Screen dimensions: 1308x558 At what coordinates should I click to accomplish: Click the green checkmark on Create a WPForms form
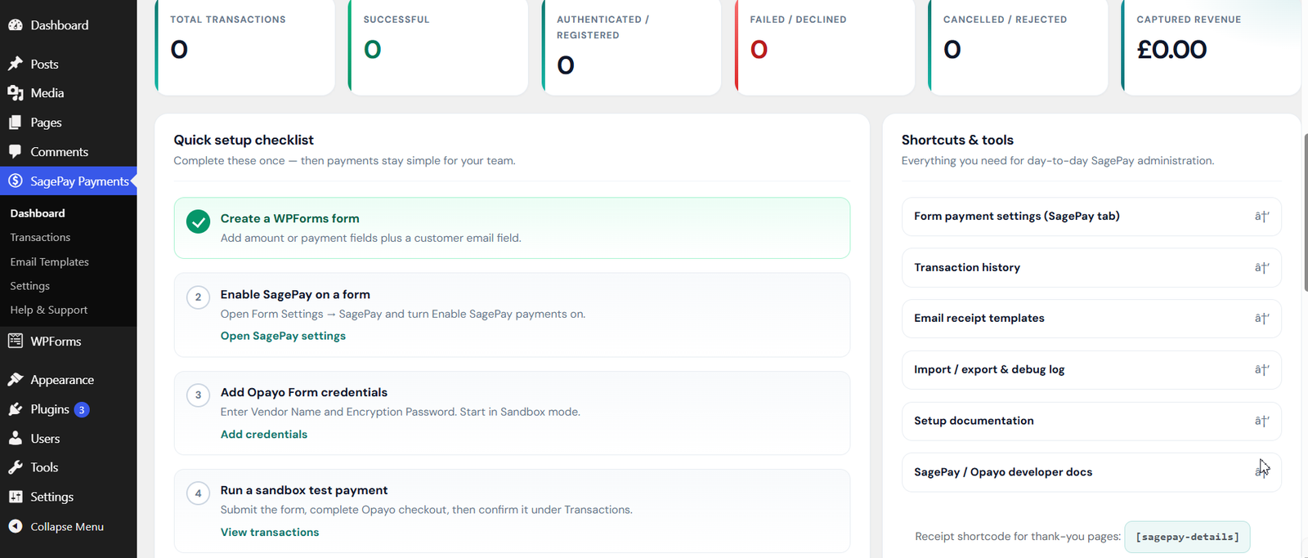[198, 221]
